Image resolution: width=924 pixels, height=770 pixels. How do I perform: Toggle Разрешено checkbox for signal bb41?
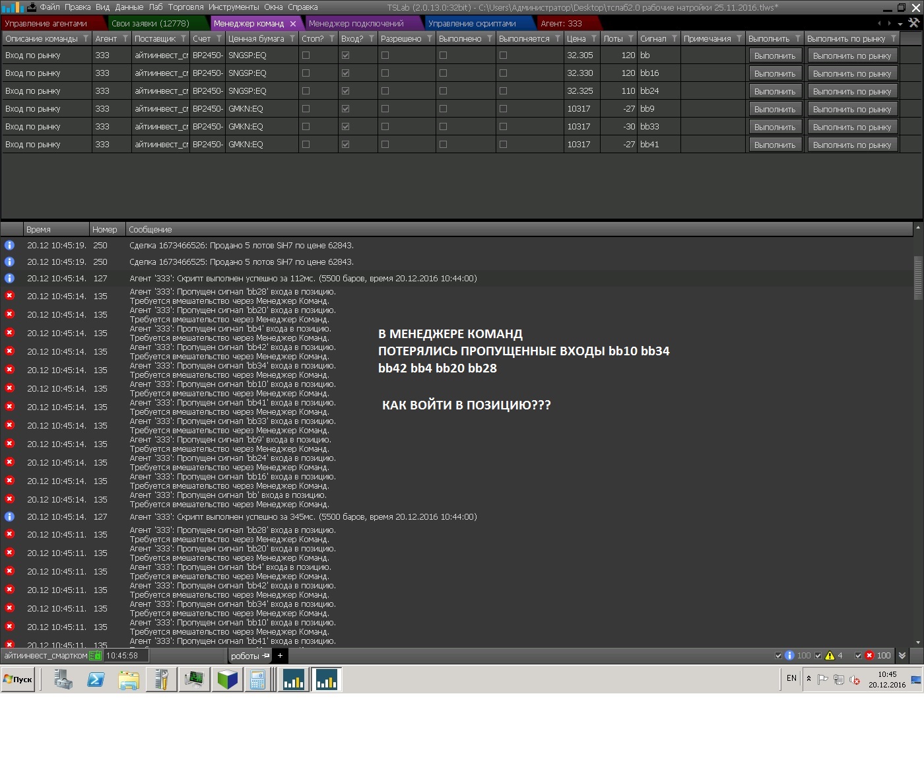pyautogui.click(x=385, y=145)
